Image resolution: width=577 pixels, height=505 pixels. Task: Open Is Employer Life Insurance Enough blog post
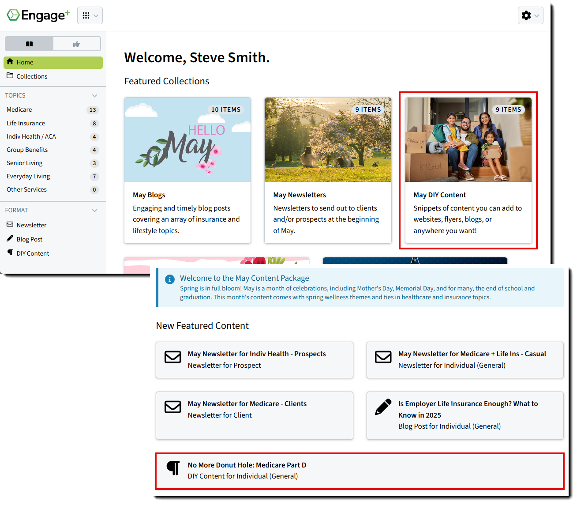click(x=465, y=415)
